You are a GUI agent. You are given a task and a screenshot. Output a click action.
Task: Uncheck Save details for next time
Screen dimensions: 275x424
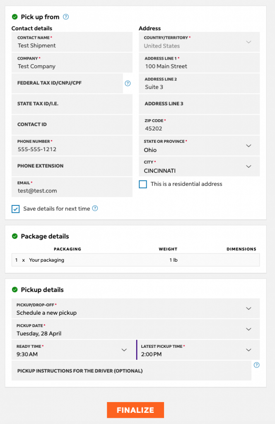pos(15,209)
